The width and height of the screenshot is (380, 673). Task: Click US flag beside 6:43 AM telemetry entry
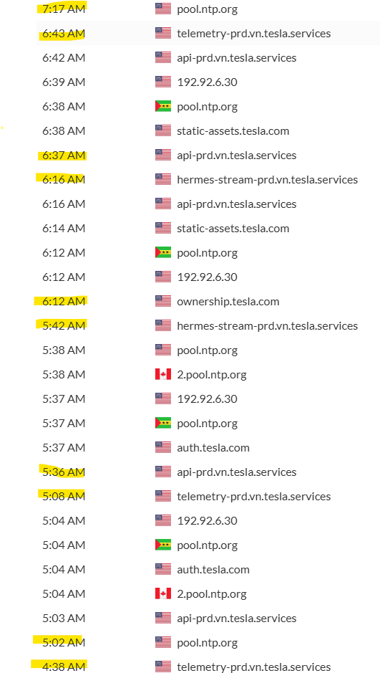point(162,33)
